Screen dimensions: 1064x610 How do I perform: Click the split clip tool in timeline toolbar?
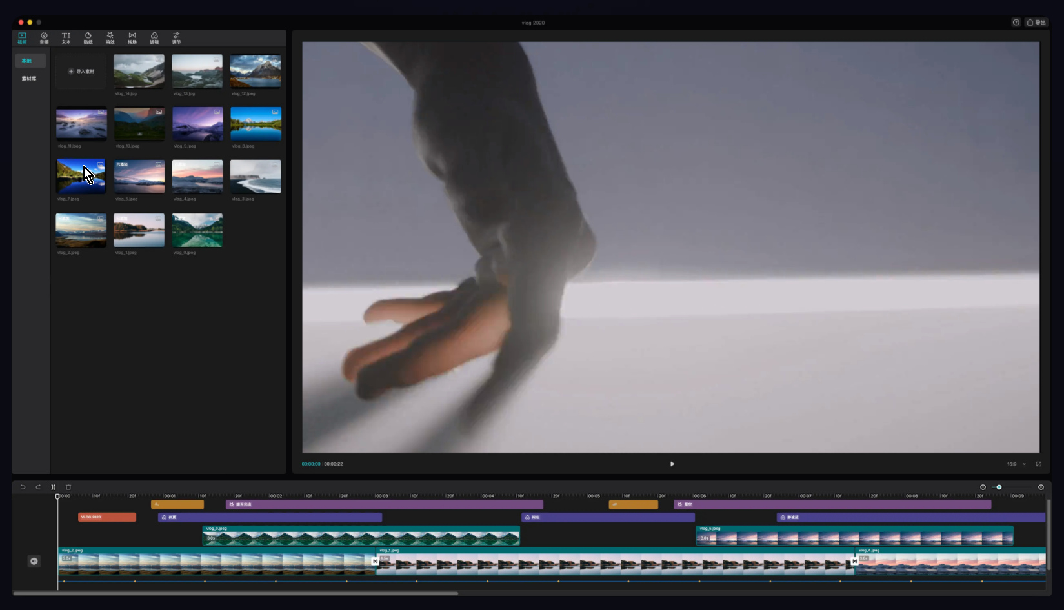click(54, 487)
